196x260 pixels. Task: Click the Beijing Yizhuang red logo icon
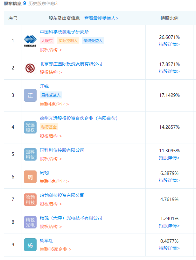(x=30, y=68)
